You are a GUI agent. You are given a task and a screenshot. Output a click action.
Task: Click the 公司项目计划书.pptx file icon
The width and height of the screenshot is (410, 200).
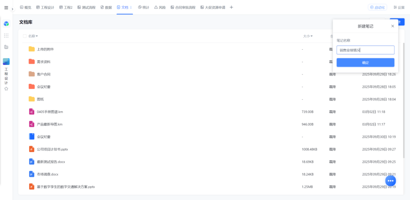click(x=32, y=149)
